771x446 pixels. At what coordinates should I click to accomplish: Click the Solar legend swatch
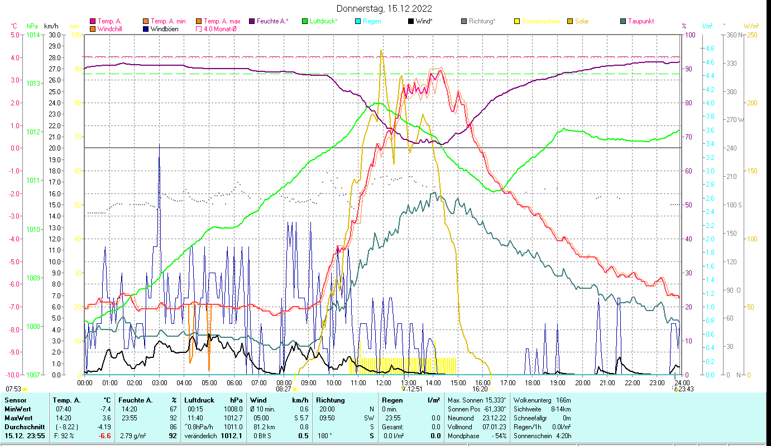(x=570, y=21)
